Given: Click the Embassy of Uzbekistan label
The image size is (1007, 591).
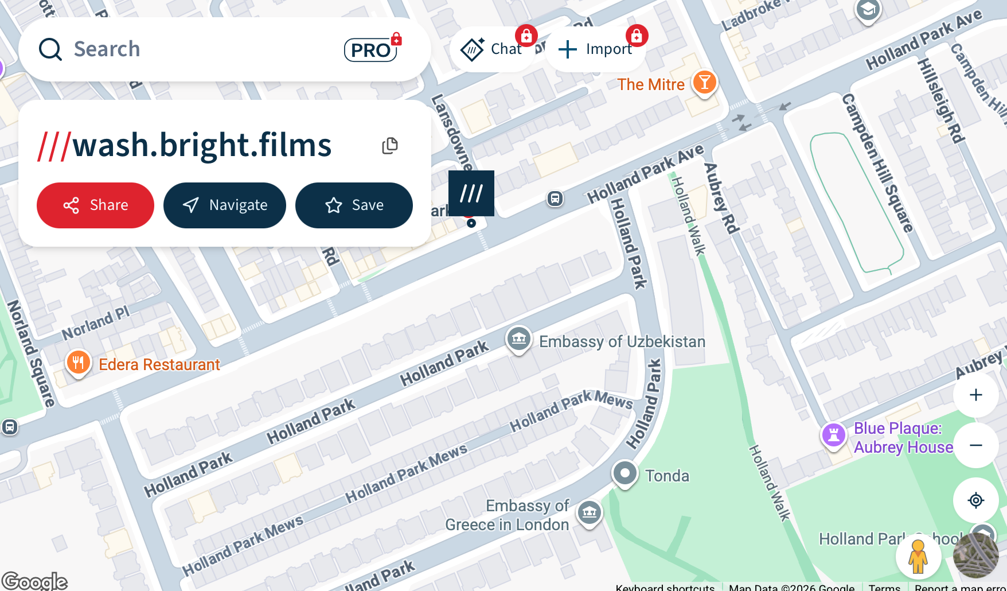Looking at the screenshot, I should [622, 341].
